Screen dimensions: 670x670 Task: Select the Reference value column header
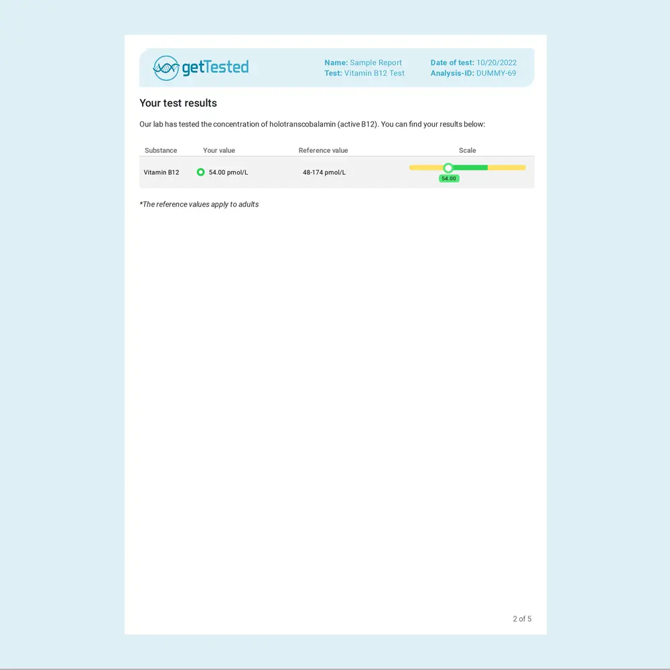(323, 151)
